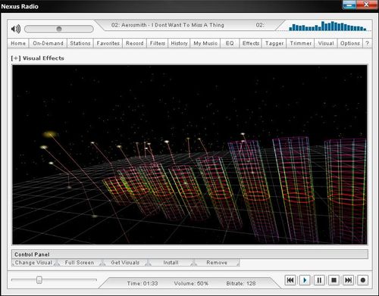Image resolution: width=379 pixels, height=296 pixels.
Task: Jump to the previous track
Action: click(x=290, y=280)
